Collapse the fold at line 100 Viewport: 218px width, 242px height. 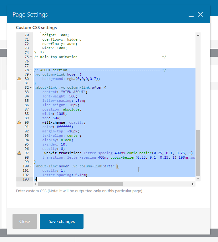click(31, 166)
